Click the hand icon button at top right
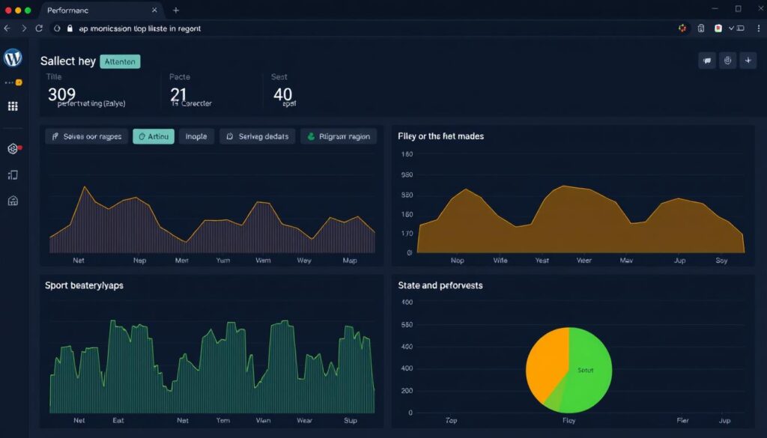This screenshot has width=767, height=438. tap(727, 61)
